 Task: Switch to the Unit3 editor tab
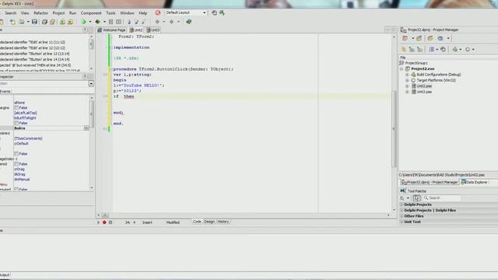click(153, 30)
